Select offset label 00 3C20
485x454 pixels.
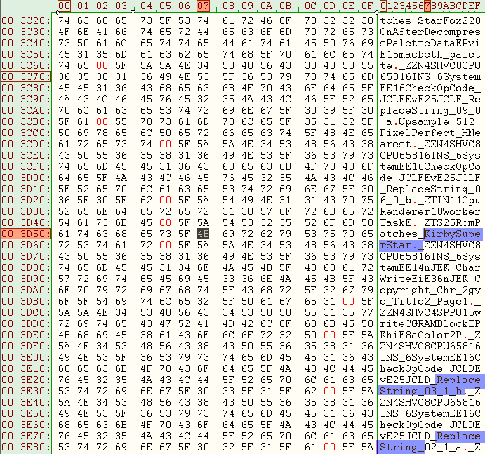[26, 21]
